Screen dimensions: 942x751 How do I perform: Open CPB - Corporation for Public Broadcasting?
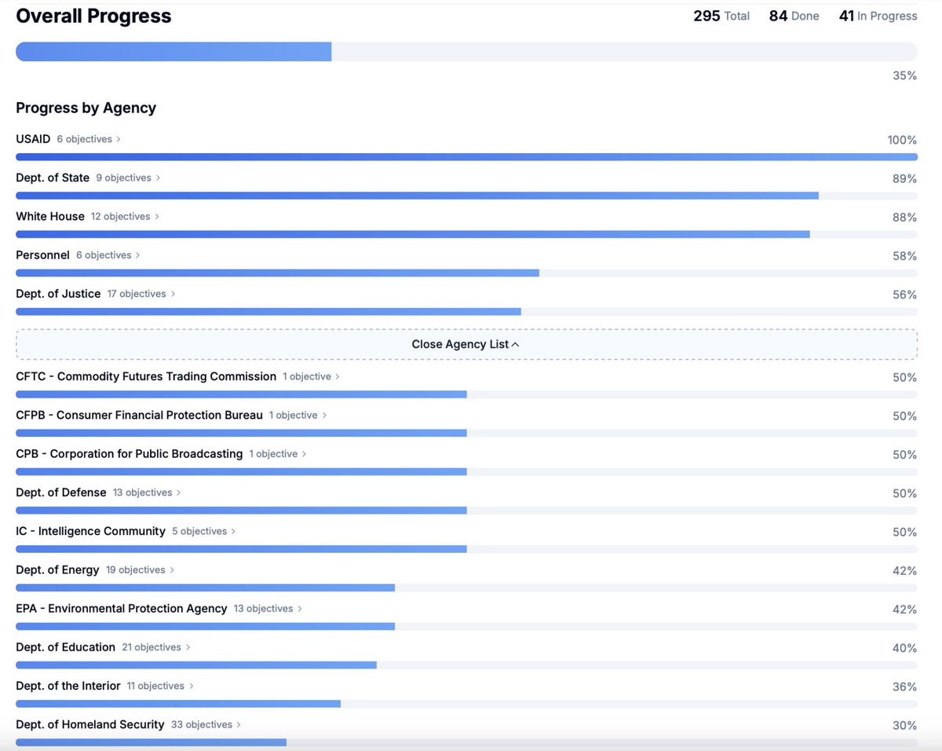coord(130,454)
